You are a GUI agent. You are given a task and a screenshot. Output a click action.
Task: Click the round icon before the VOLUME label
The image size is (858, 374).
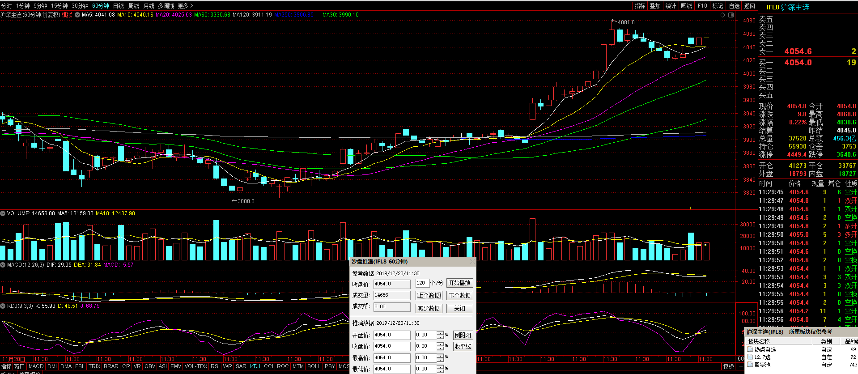pos(3,213)
